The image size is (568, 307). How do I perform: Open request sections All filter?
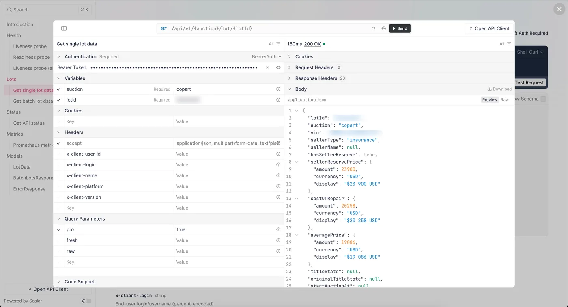click(275, 44)
